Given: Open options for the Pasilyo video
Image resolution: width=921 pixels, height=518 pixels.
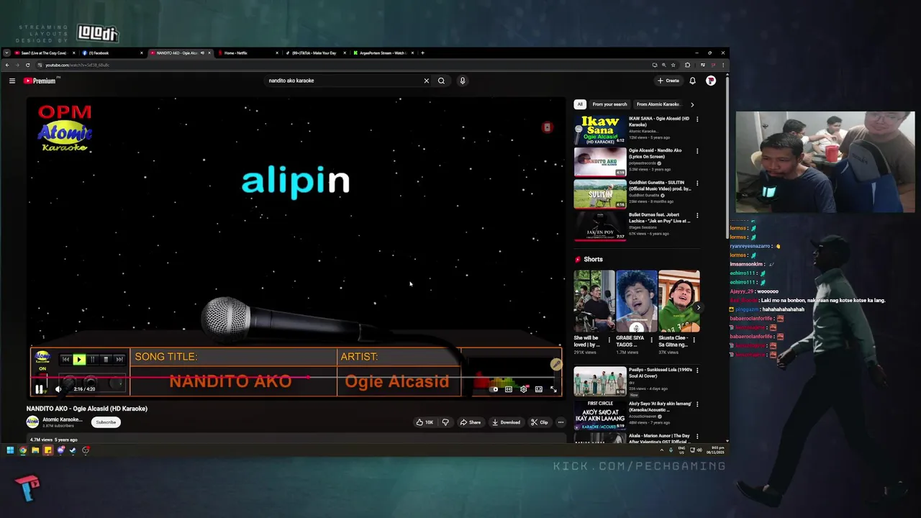Looking at the screenshot, I should point(697,371).
